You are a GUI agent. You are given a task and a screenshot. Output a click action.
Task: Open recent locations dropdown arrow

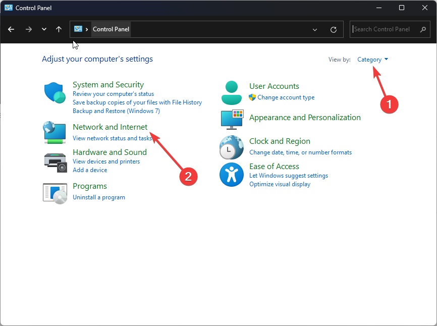[x=44, y=29]
